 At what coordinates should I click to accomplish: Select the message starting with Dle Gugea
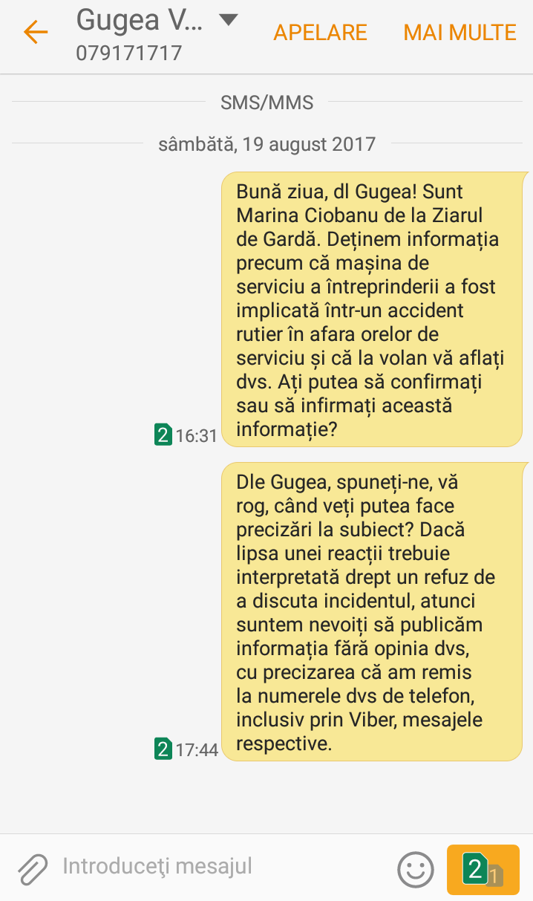(x=374, y=611)
